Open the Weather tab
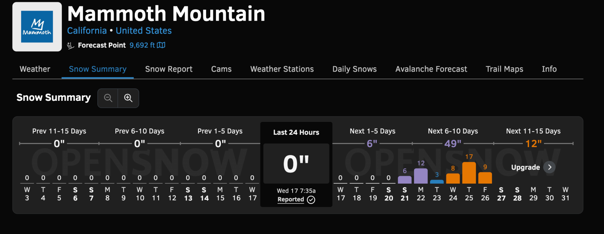The height and width of the screenshot is (234, 604). coord(35,69)
